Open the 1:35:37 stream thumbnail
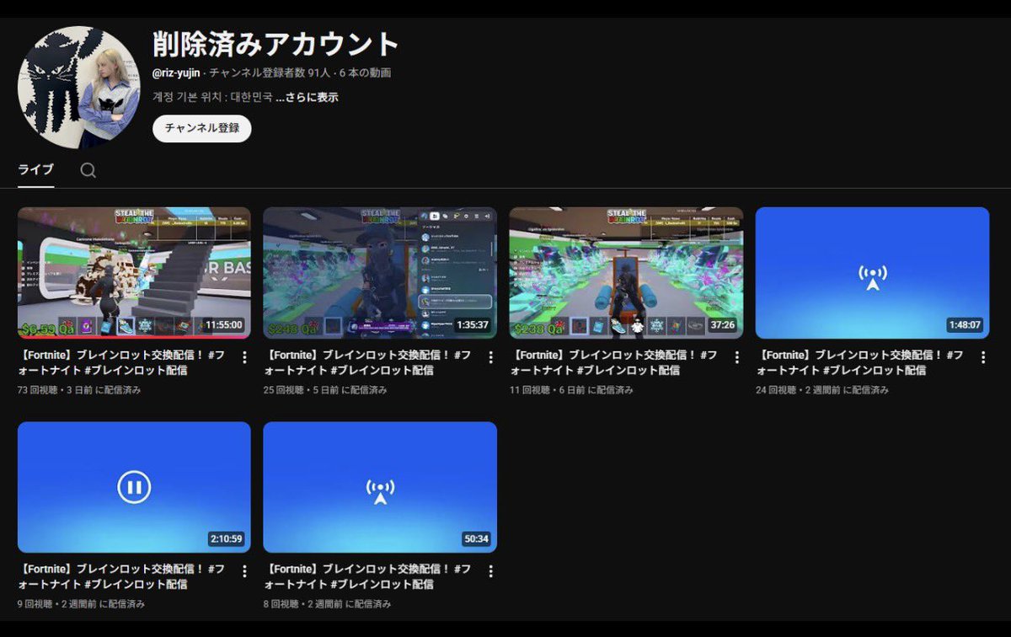The image size is (1011, 637). 380,273
